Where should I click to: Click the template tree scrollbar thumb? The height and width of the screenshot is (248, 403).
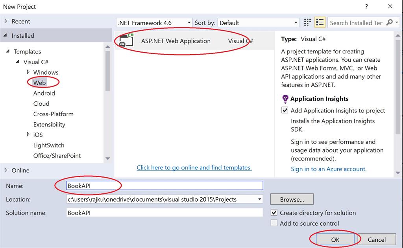click(108, 71)
